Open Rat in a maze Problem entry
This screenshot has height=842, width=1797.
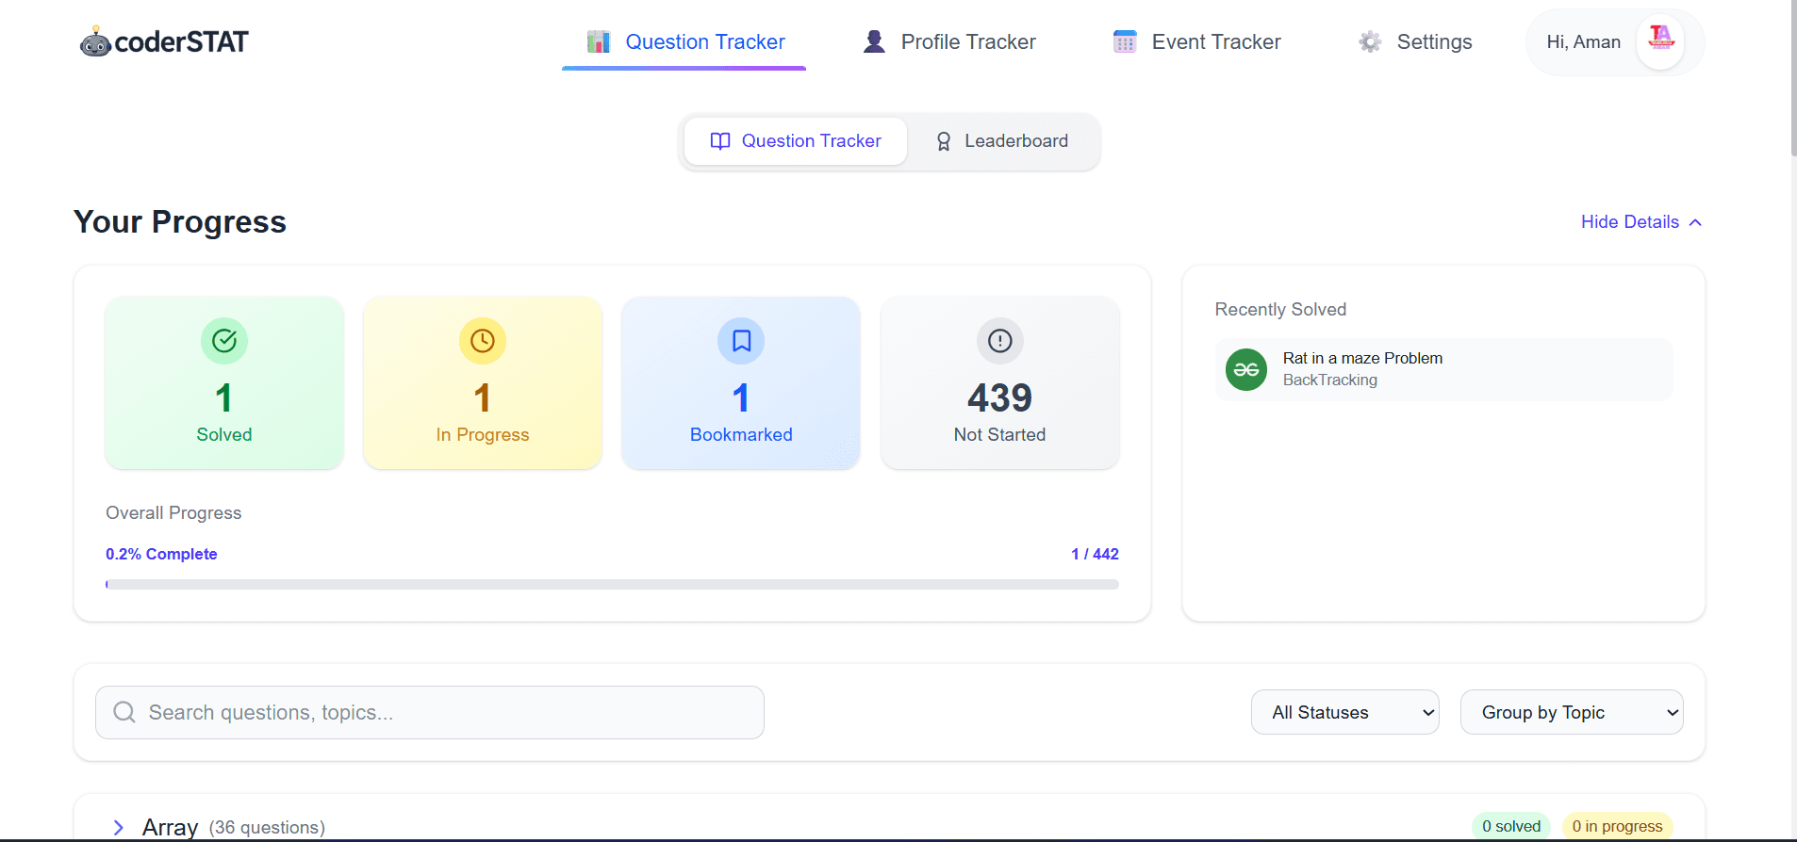[x=1444, y=369]
